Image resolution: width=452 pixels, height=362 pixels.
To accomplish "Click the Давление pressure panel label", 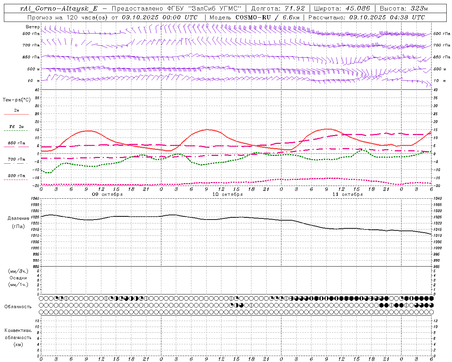I will click(x=19, y=218).
